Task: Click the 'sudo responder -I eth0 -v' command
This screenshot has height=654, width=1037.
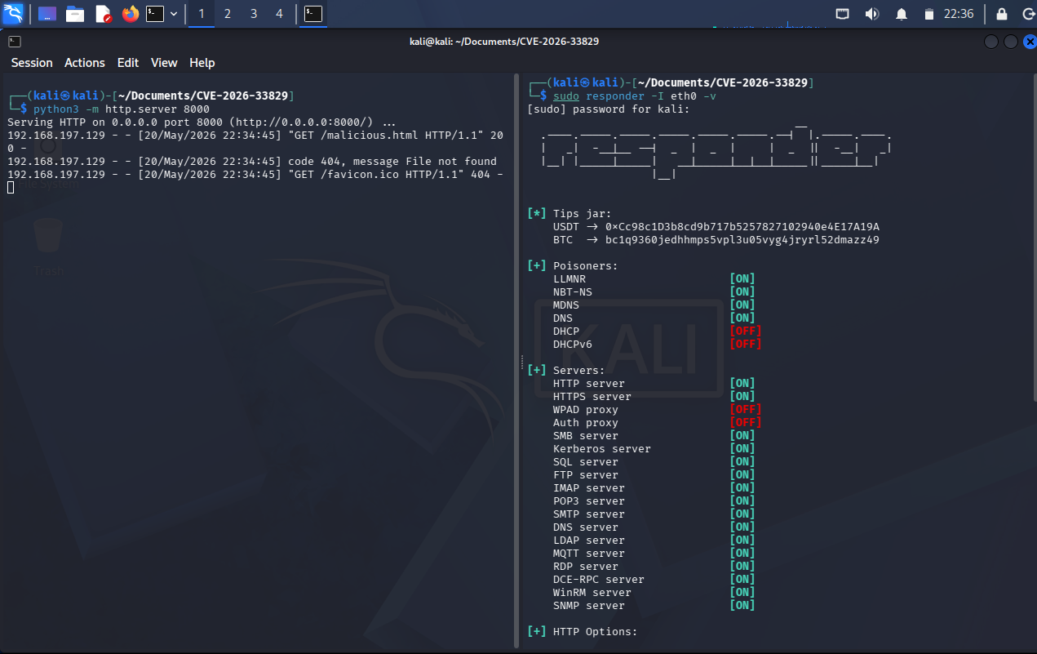Action: 635,96
